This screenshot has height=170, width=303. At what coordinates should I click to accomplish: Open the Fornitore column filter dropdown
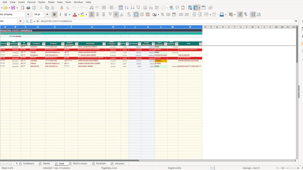pos(63,44)
